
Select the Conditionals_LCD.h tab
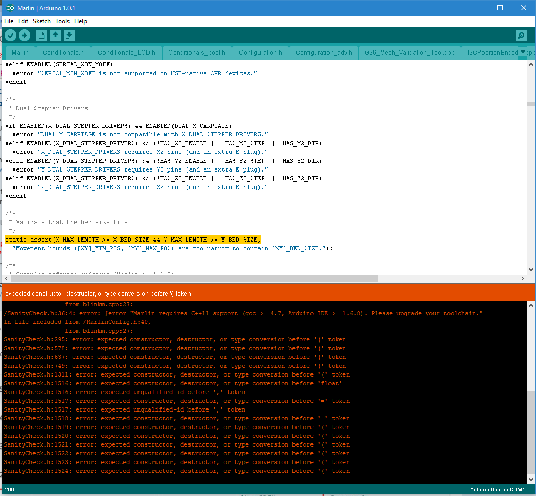click(127, 53)
